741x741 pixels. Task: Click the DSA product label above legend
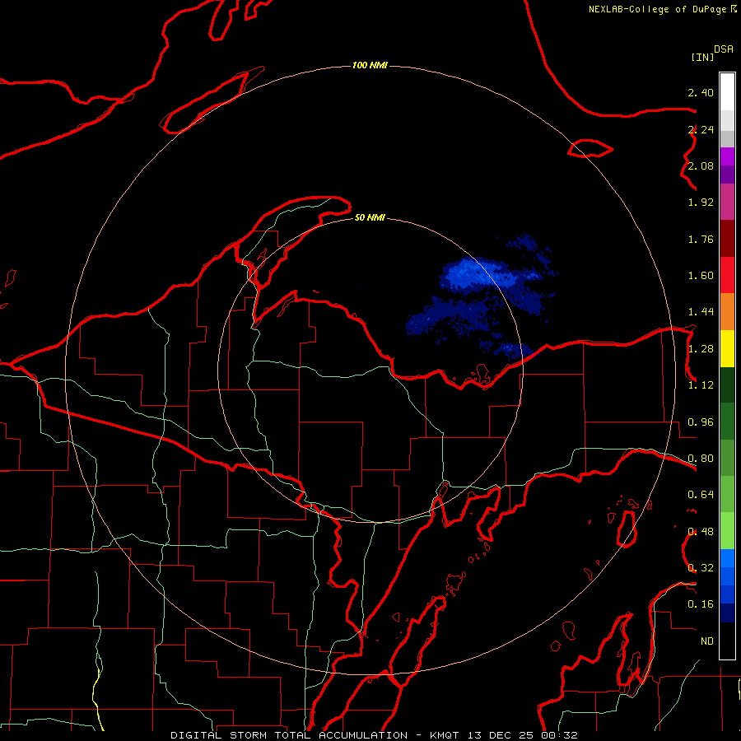(724, 49)
